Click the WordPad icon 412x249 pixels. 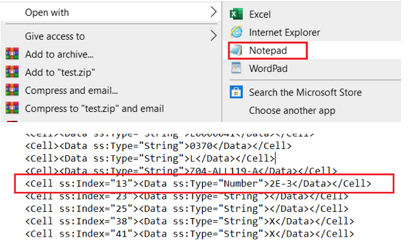click(236, 68)
